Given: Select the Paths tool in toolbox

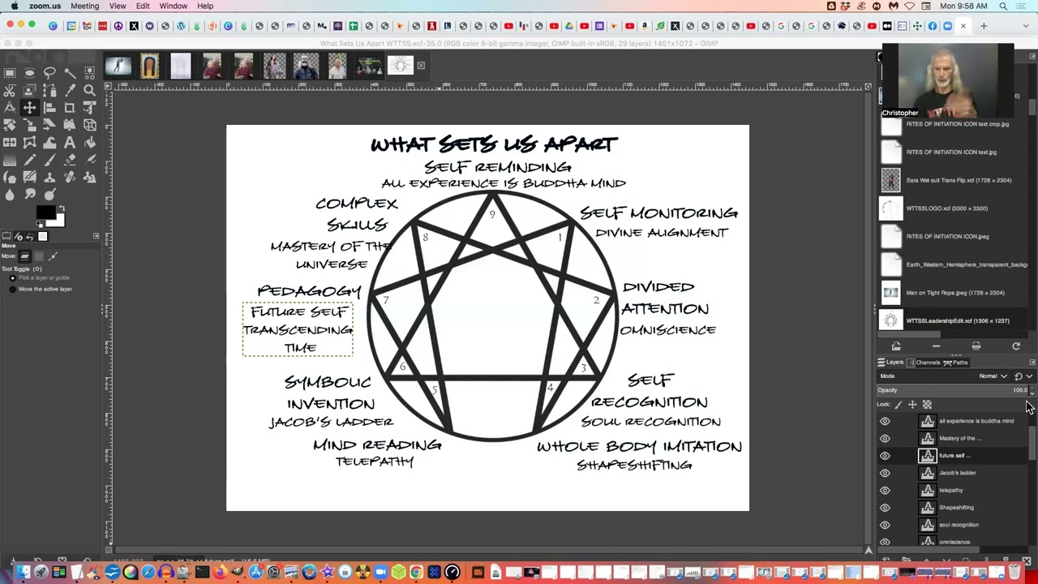Looking at the screenshot, I should tap(49, 90).
